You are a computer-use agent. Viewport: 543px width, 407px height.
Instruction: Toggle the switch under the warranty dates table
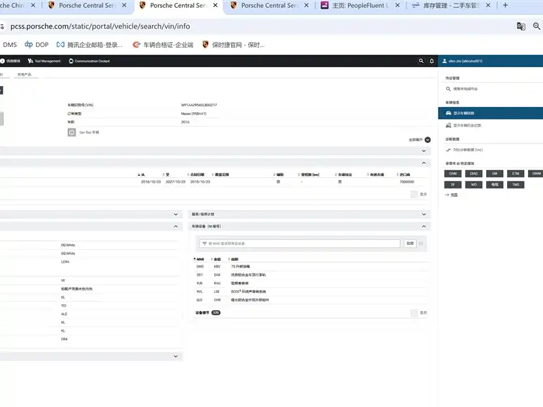(x=414, y=194)
